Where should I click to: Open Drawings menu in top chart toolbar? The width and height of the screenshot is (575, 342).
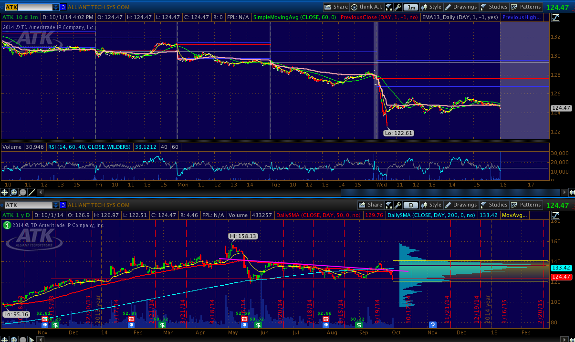click(460, 7)
